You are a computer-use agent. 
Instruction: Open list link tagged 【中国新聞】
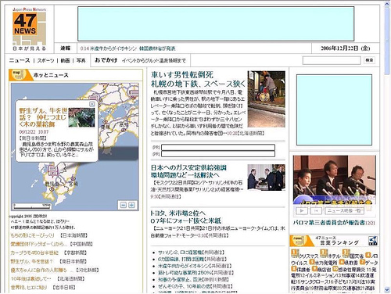pos(52,244)
